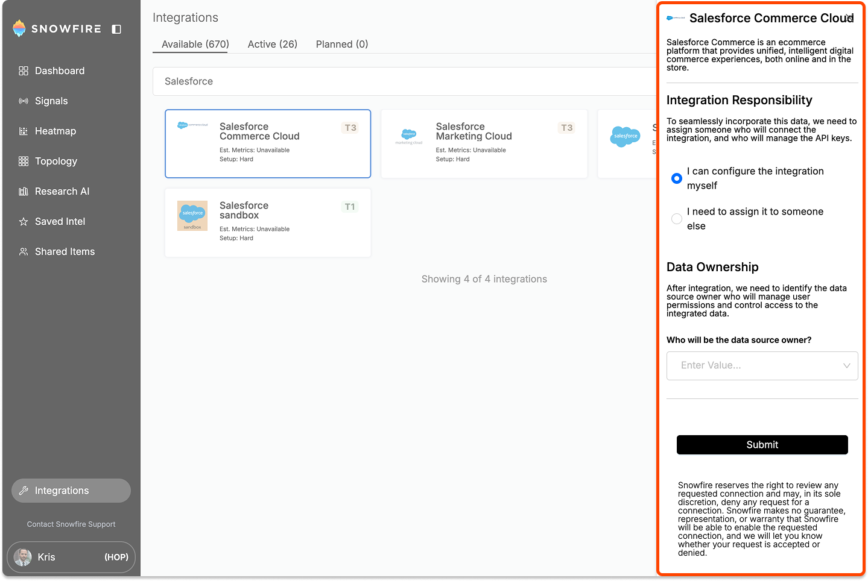This screenshot has width=868, height=581.
Task: Open Kris (HOP) user menu
Action: tap(71, 557)
